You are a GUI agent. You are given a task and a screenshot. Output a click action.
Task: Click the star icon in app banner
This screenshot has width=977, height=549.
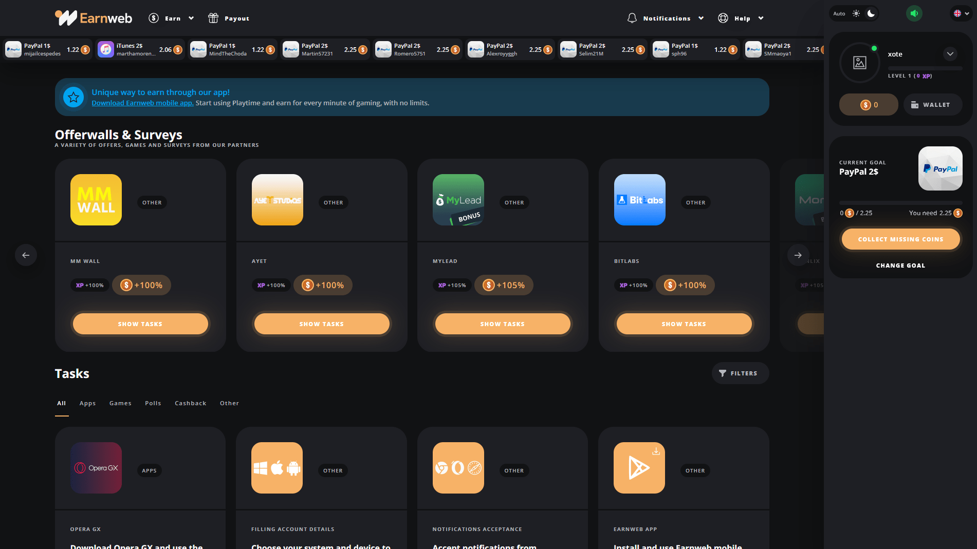pyautogui.click(x=73, y=97)
